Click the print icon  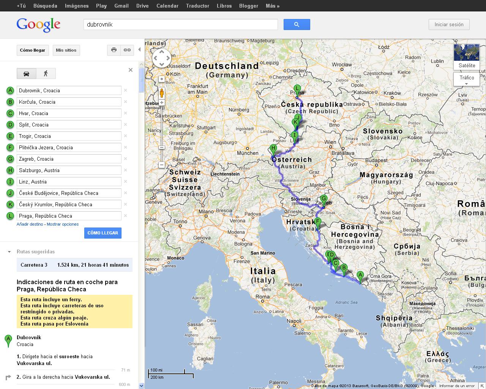tap(114, 50)
